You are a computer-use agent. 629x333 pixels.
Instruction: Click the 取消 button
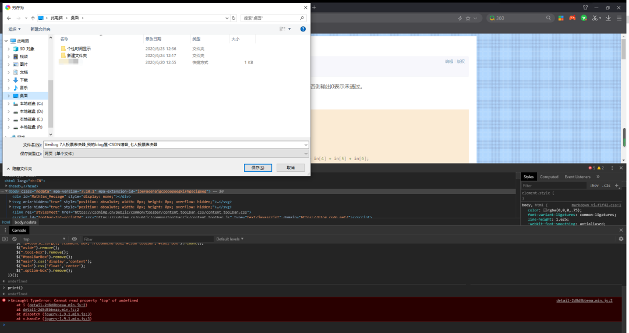(x=291, y=168)
